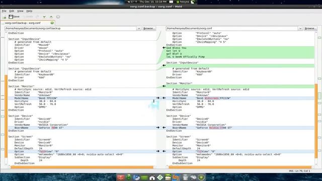Image resolution: width=322 pixels, height=181 pixels.
Task: Open the blue bird mail icon in the dock
Action: pos(136,177)
